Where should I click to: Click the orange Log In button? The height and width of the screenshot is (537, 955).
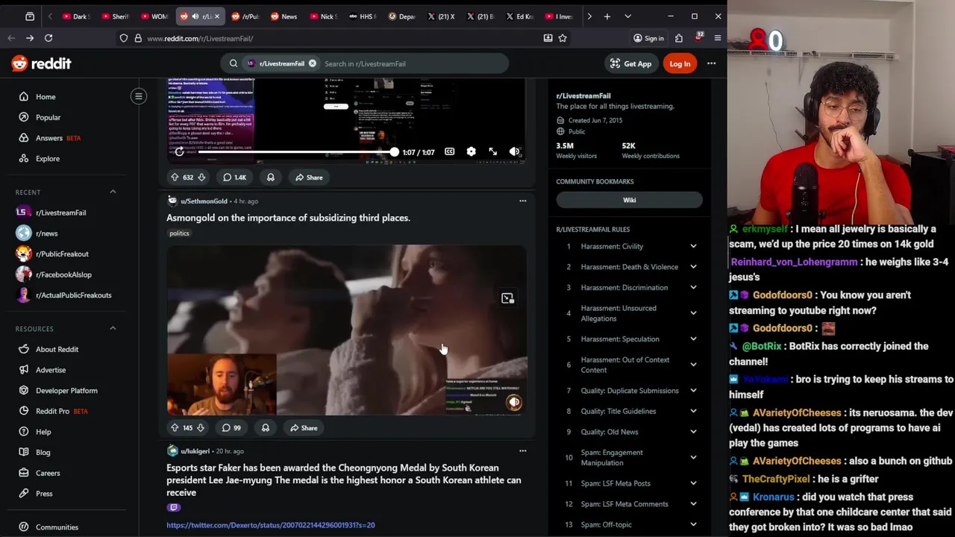pos(680,63)
